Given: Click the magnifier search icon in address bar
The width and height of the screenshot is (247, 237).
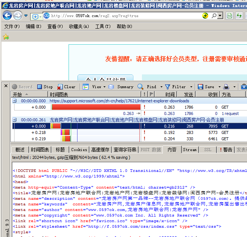Looking at the screenshot, I should [x=214, y=16].
